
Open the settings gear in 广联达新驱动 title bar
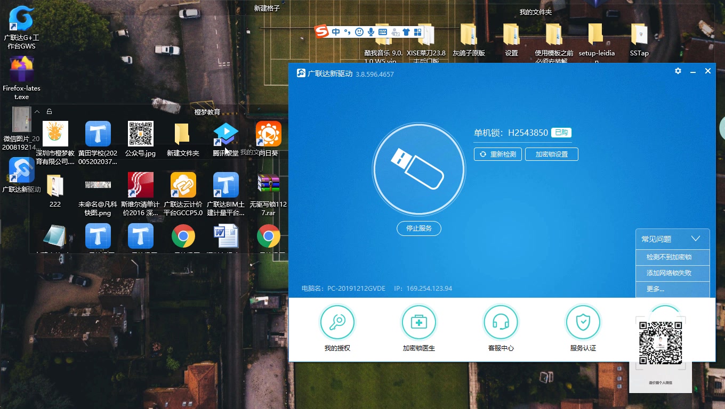click(678, 71)
